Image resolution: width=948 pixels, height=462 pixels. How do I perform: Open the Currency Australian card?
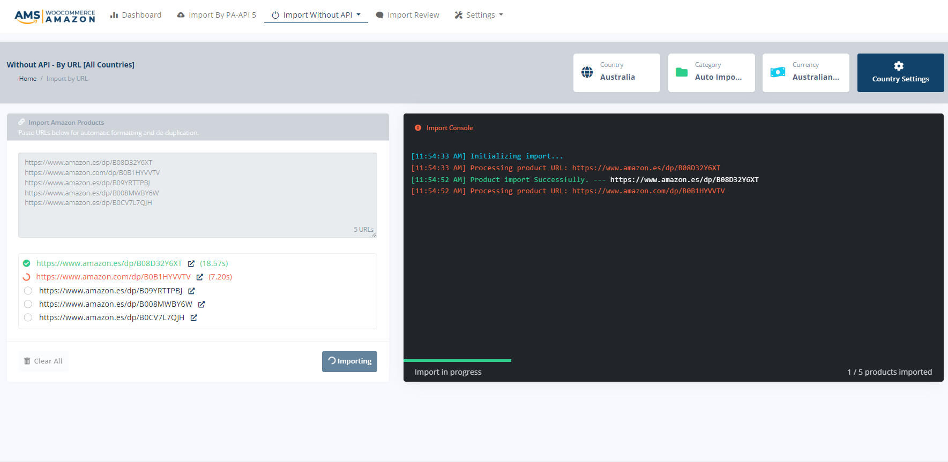click(806, 73)
